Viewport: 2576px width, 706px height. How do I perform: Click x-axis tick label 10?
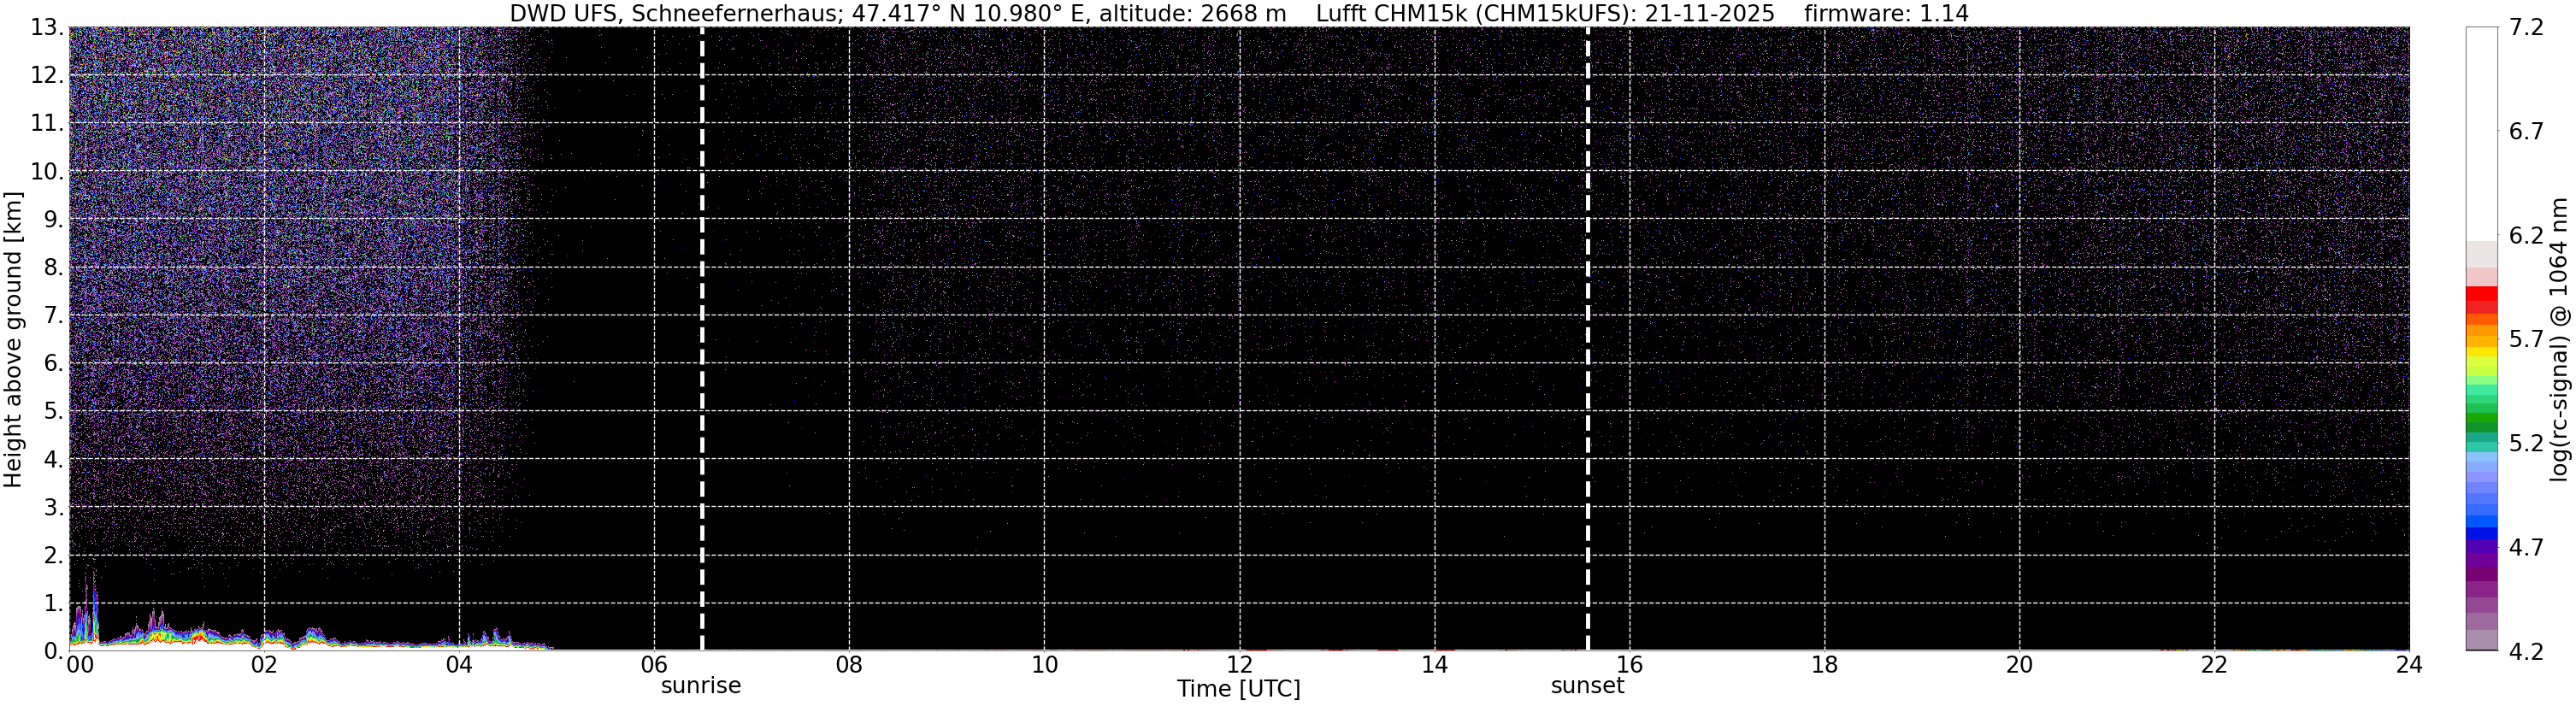1044,665
